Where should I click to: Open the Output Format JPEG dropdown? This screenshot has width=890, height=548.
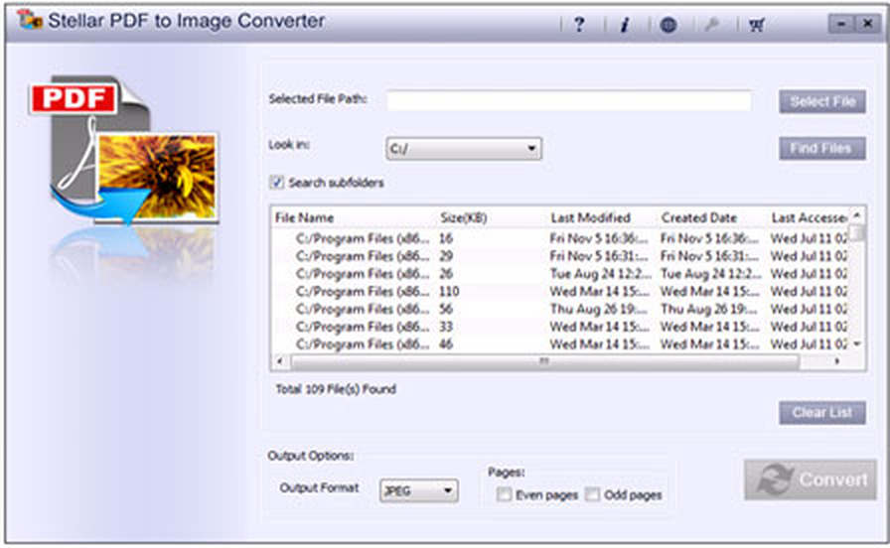point(419,490)
